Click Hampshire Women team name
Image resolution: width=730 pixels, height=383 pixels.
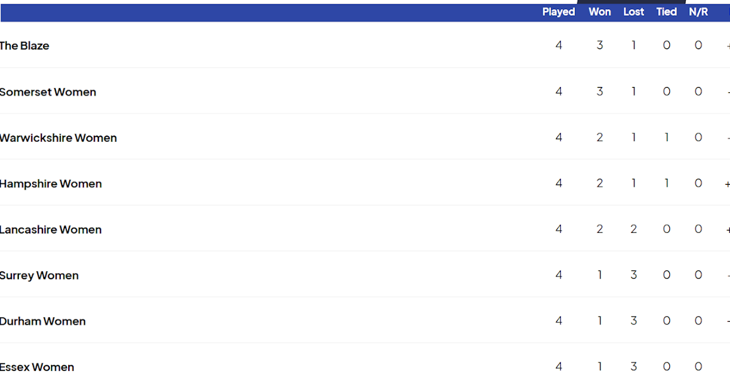pos(51,184)
